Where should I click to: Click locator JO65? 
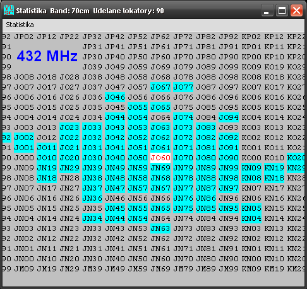click(160, 107)
